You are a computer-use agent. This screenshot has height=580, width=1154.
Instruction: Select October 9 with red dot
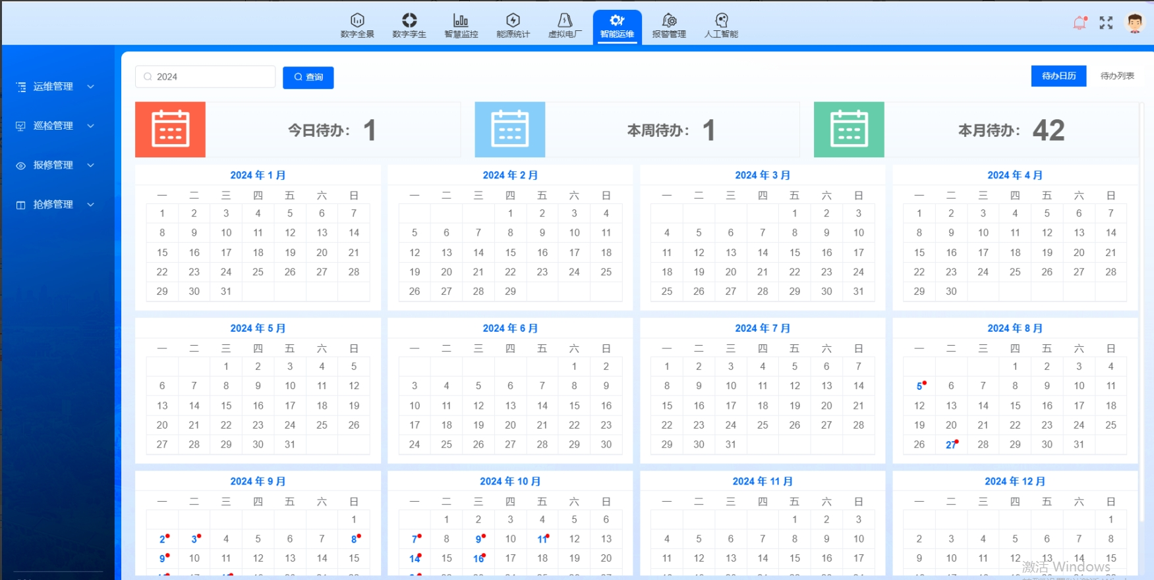478,539
